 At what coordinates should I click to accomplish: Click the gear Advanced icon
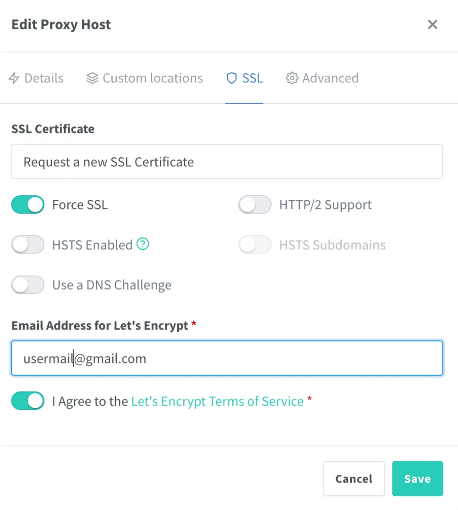pos(292,78)
